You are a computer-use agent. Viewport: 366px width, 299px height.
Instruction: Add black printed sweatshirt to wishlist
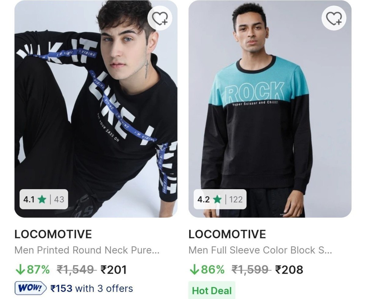coord(160,18)
